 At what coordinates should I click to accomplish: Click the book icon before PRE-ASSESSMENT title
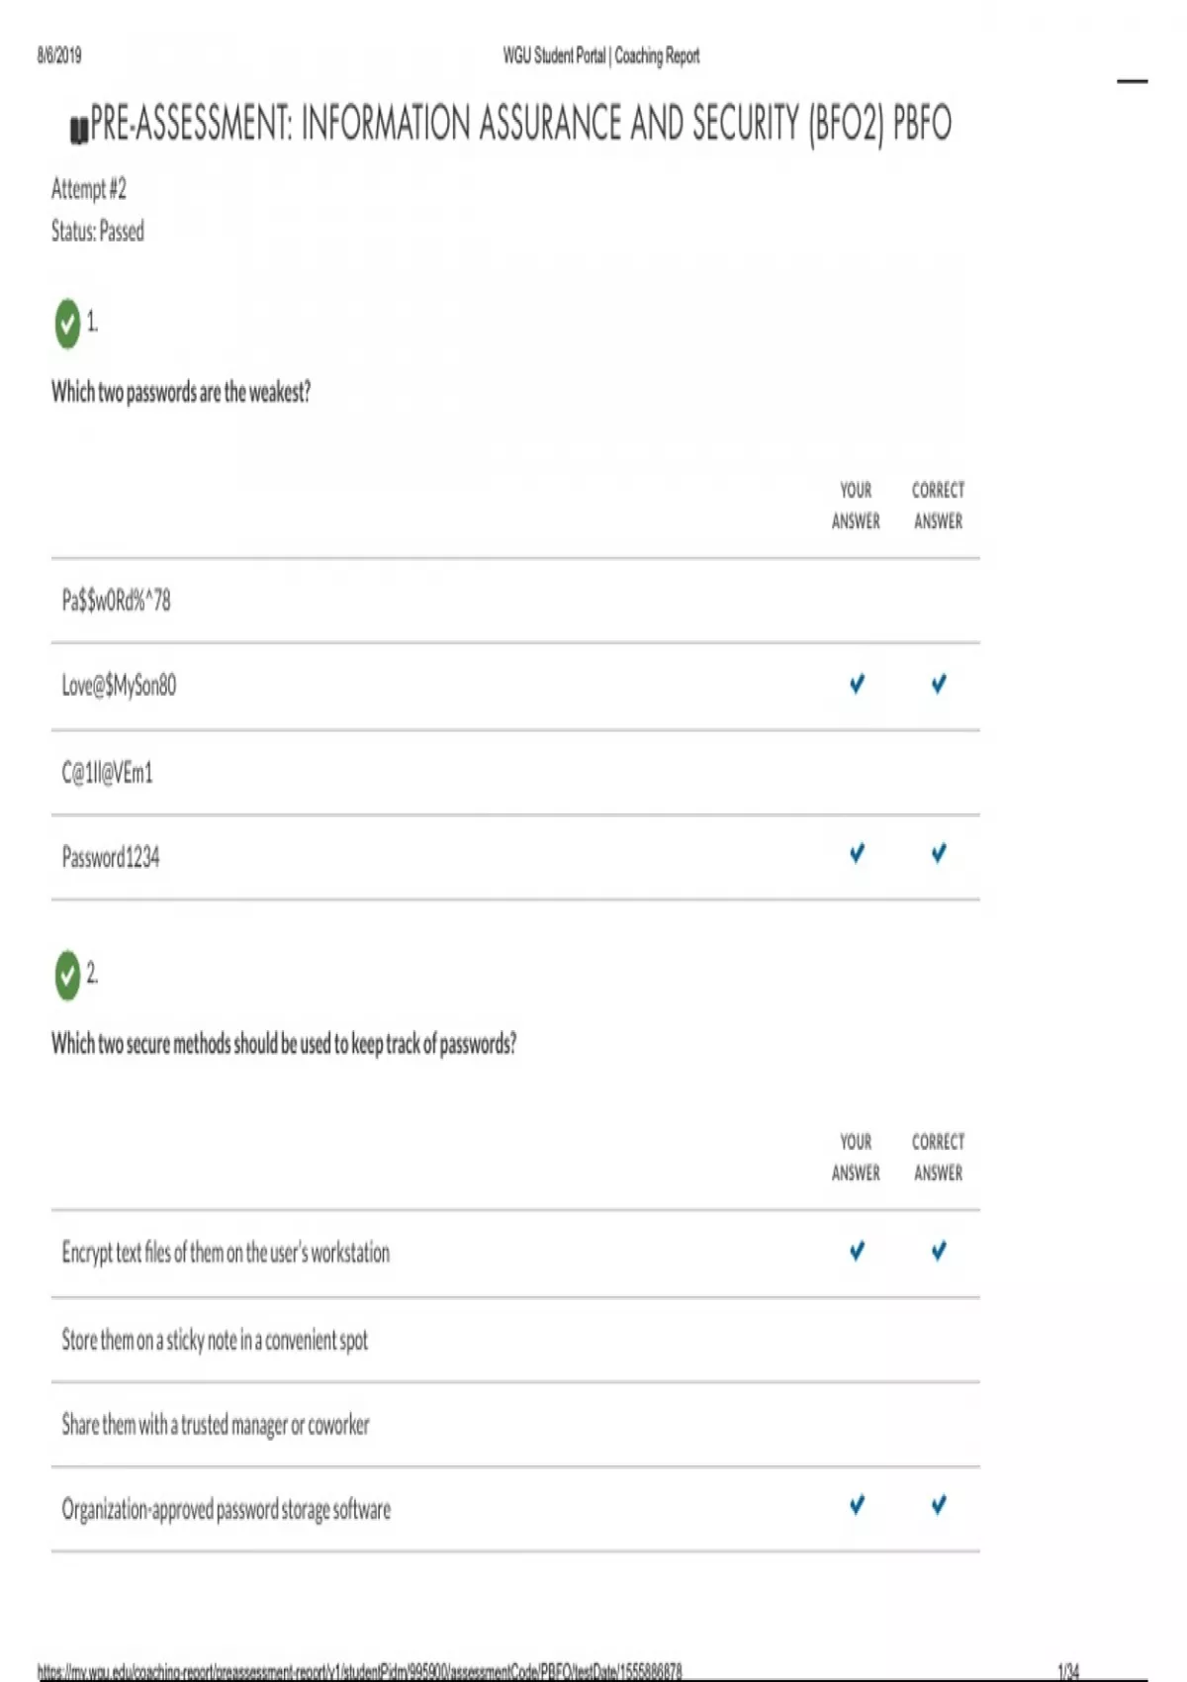coord(79,130)
